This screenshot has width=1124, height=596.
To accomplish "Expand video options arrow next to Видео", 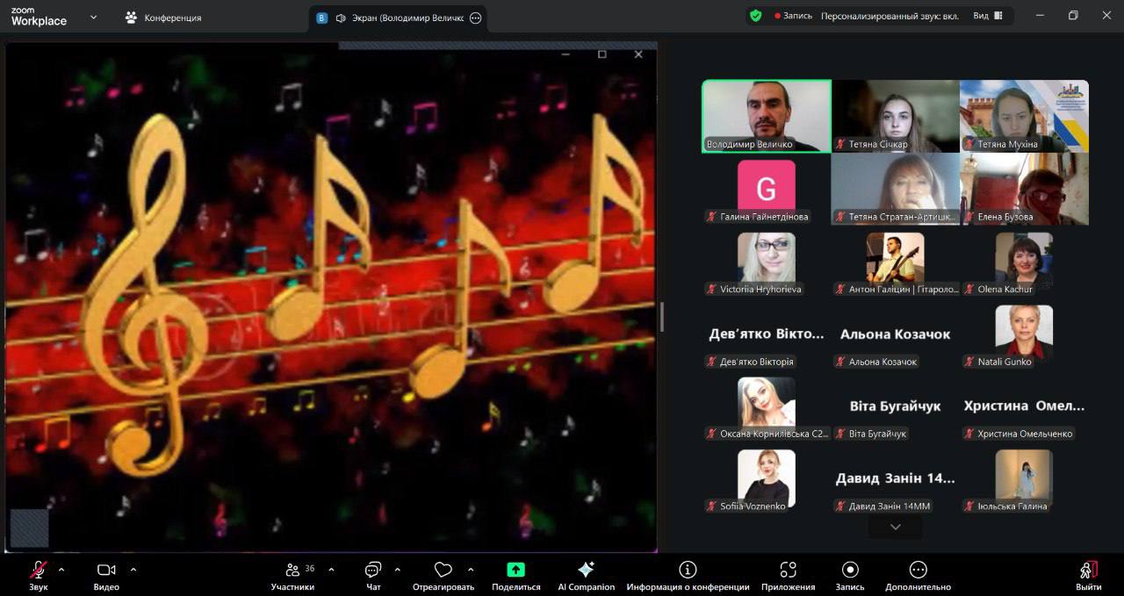I will (133, 570).
